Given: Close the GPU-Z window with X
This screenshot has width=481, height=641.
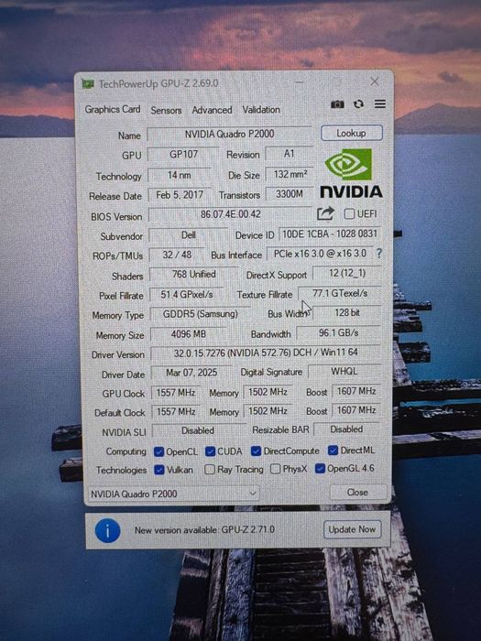Looking at the screenshot, I should point(374,81).
